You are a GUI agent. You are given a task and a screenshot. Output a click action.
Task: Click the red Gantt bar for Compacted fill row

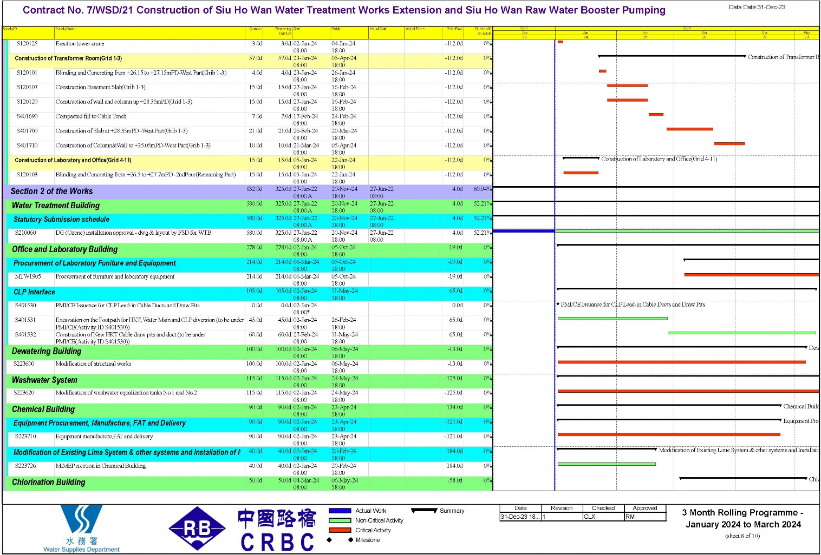656,114
